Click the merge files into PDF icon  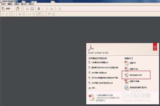pos(127,75)
